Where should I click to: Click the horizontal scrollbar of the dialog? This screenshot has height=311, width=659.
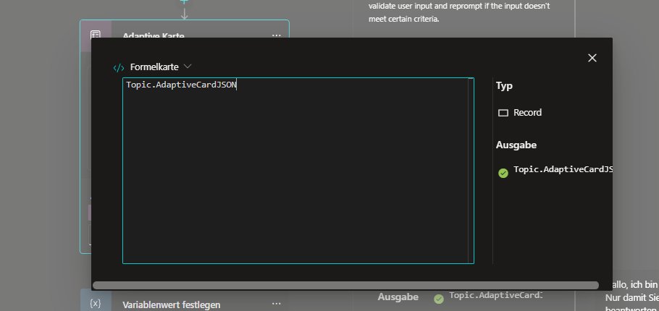345,286
